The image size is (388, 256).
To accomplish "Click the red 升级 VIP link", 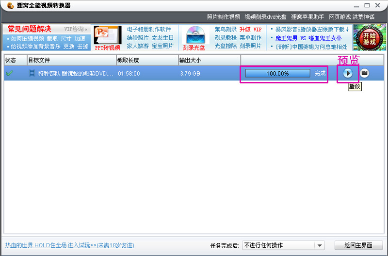I will tap(250, 30).
